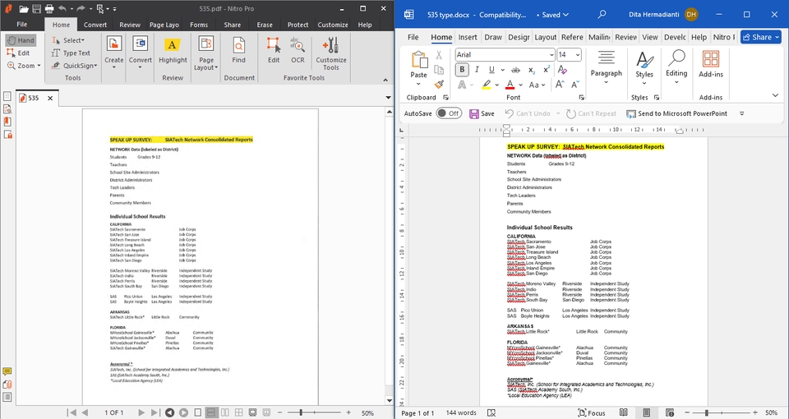Click the Paste button in Word
Viewport: 789px width, 419px height.
(418, 66)
